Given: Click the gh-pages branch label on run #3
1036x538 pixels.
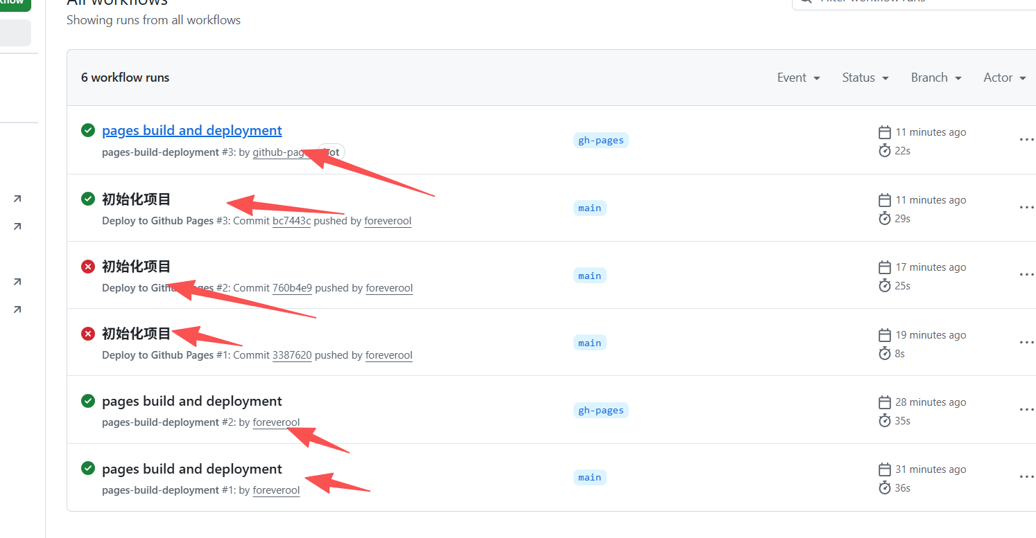Looking at the screenshot, I should tap(601, 141).
